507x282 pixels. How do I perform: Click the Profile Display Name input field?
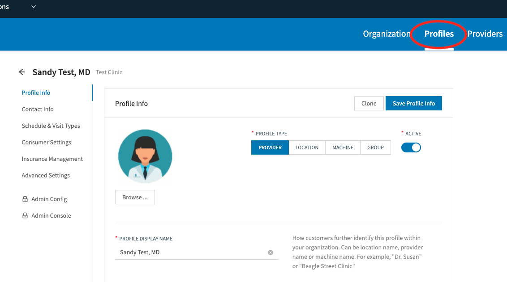(x=197, y=253)
